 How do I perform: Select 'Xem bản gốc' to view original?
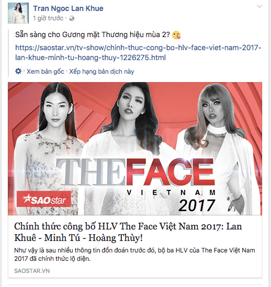tap(46, 72)
